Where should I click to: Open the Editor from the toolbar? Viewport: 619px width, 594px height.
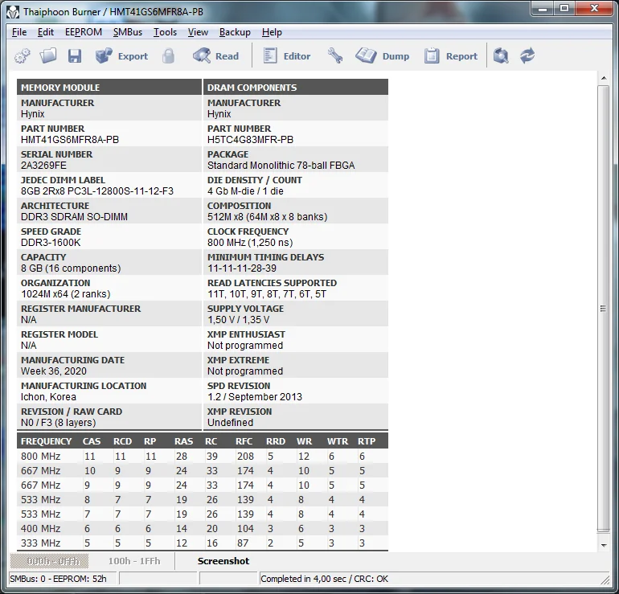pos(287,56)
